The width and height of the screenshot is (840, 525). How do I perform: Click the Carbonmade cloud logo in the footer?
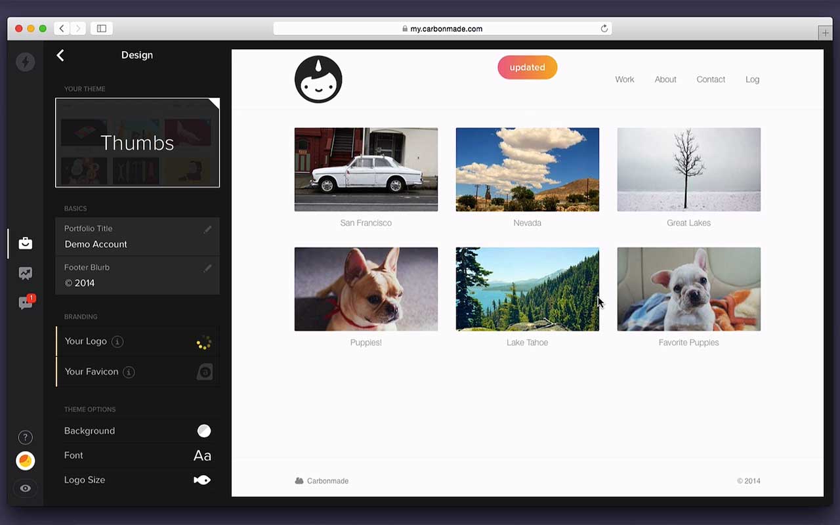pyautogui.click(x=299, y=480)
